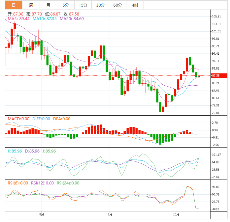Click the 105.91 price axis label
Screen dimensions: 230x222
[x=216, y=16]
